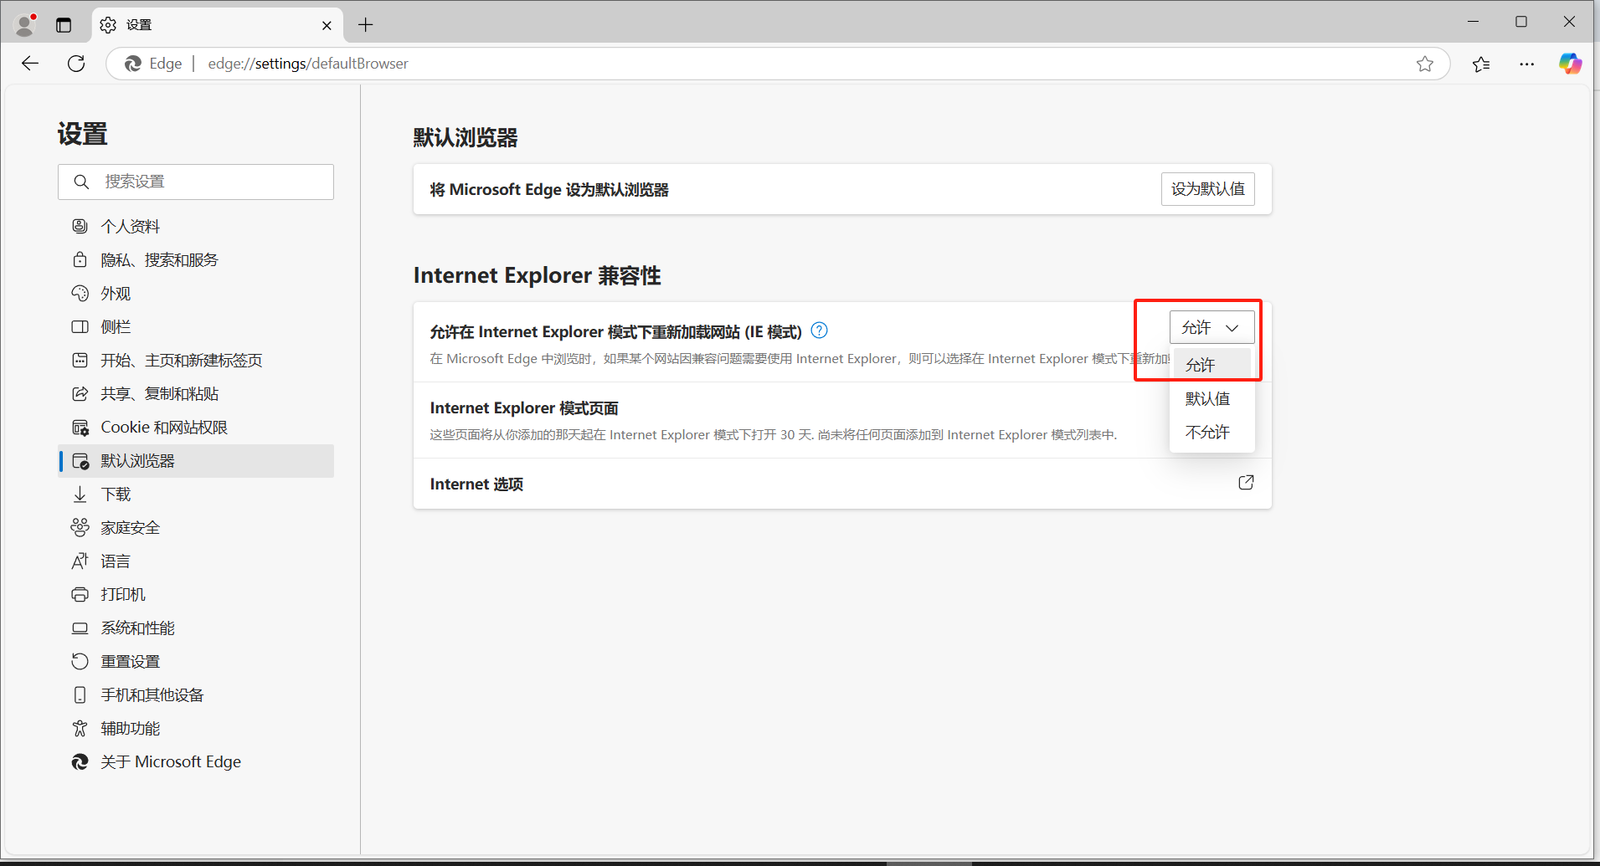Open the profile avatar icon
The width and height of the screenshot is (1600, 866).
[26, 24]
